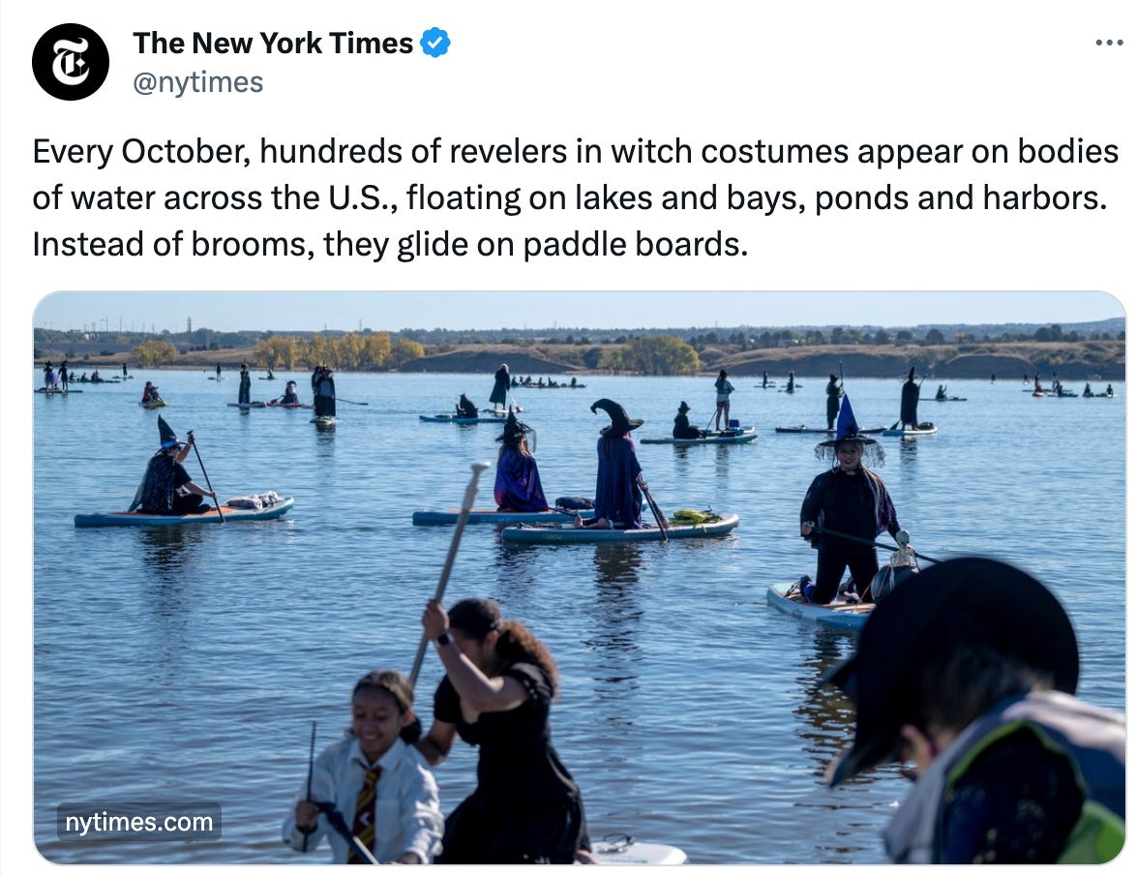Click the sentence 'Instead of brooms, they glide'

390,244
